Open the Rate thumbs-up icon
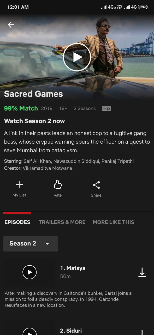Image resolution: width=154 pixels, height=335 pixels. (x=58, y=185)
